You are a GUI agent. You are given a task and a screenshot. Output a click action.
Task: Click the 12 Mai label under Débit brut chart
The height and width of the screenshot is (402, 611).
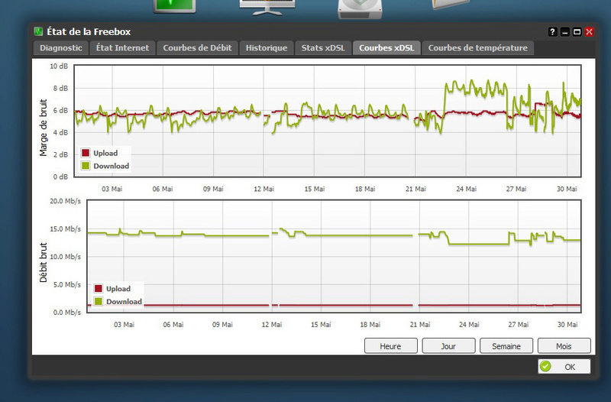(x=272, y=324)
